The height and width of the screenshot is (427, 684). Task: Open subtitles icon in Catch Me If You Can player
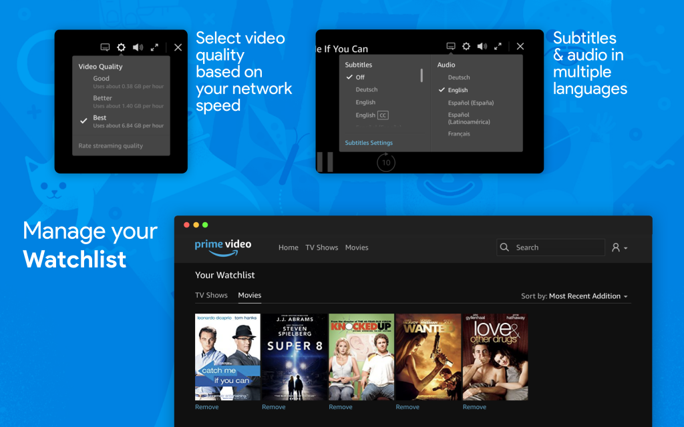pyautogui.click(x=451, y=46)
